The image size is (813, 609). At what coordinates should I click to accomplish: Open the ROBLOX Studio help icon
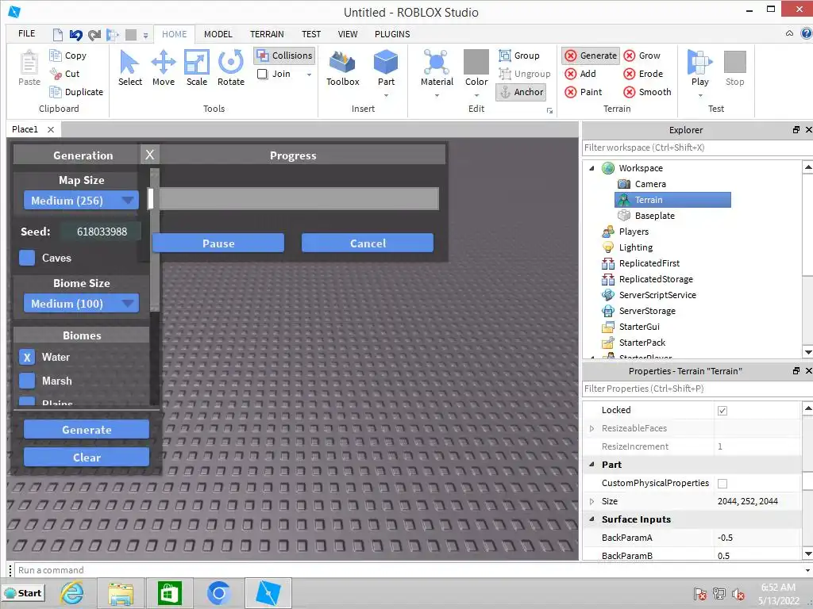tap(807, 33)
